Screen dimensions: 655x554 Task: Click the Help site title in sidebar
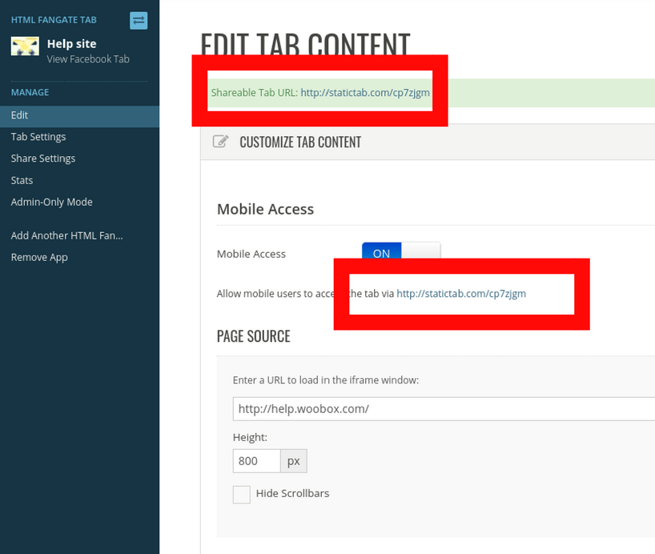pyautogui.click(x=71, y=44)
